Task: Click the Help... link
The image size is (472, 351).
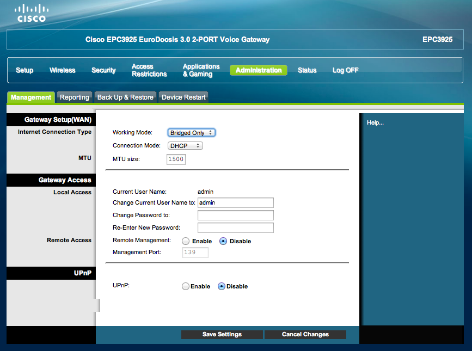Action: 375,123
